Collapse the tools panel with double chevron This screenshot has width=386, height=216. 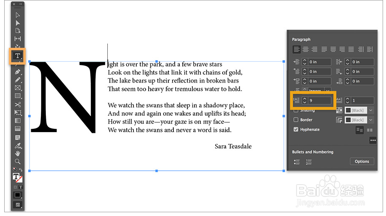point(21,4)
